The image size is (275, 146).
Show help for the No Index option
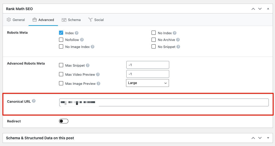click(174, 33)
